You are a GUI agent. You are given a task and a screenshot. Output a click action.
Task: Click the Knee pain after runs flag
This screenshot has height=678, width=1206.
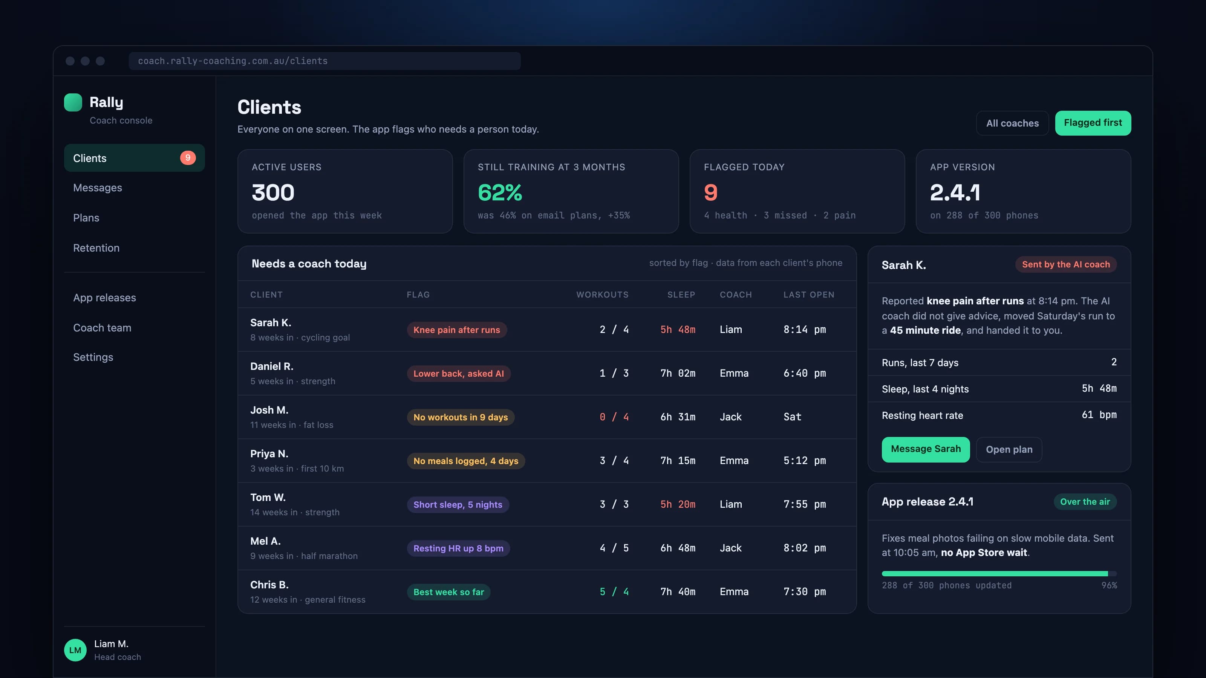click(x=456, y=330)
